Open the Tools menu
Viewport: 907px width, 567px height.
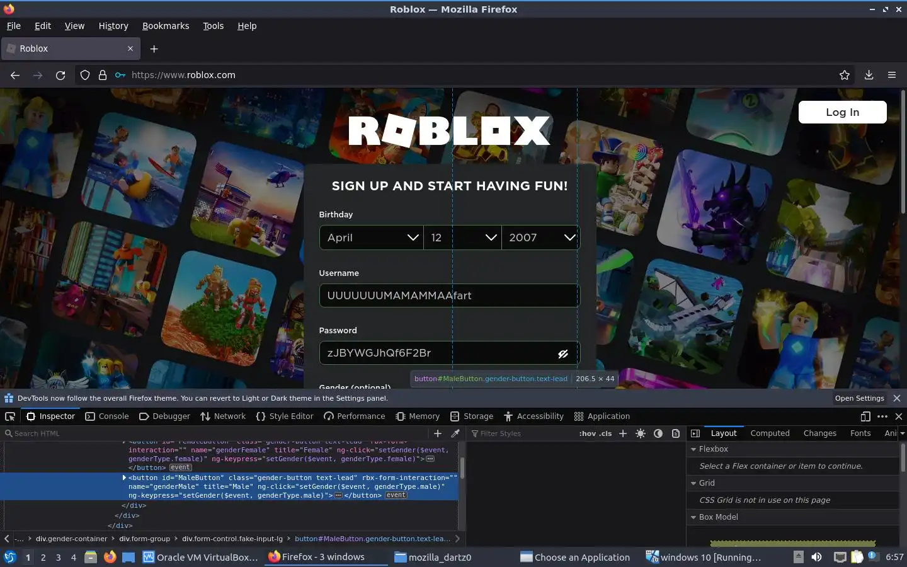click(x=213, y=26)
